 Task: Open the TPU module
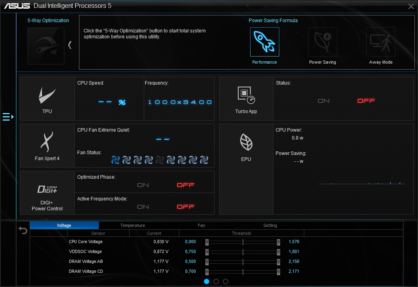click(x=47, y=99)
